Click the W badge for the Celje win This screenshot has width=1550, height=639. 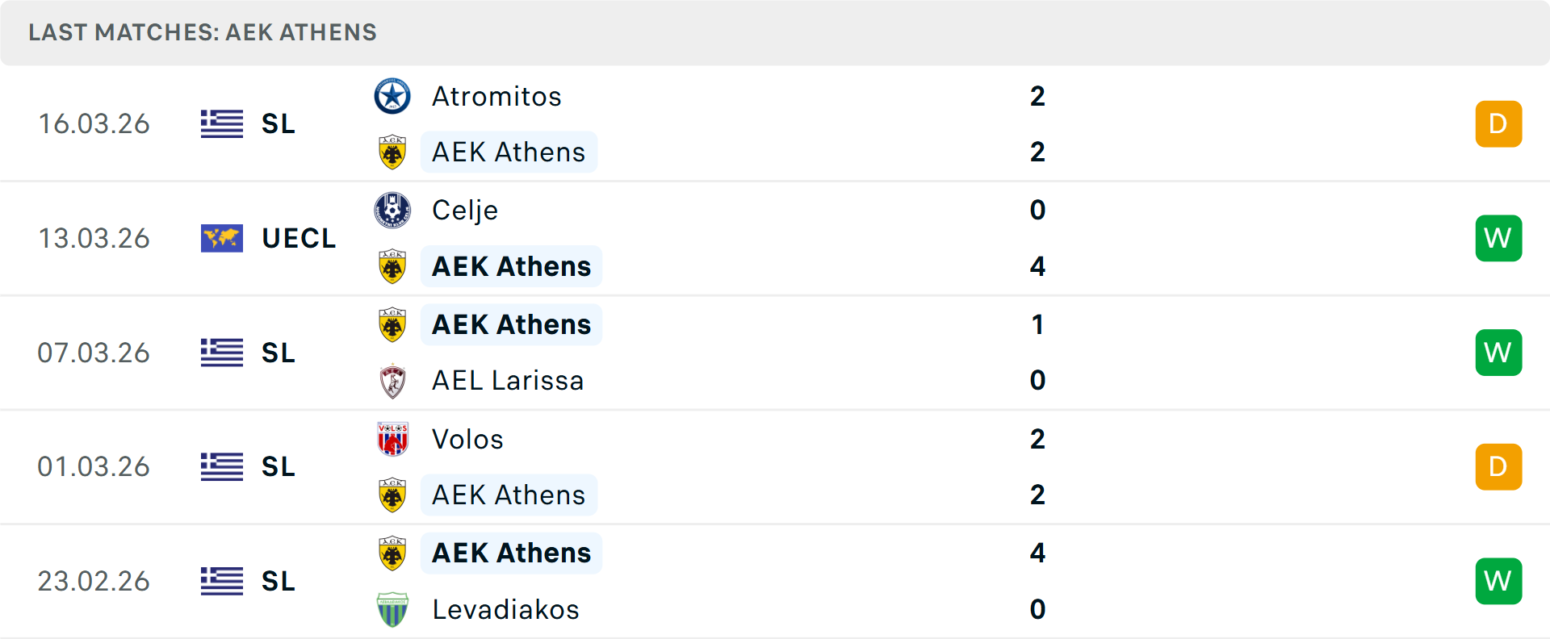click(1498, 238)
